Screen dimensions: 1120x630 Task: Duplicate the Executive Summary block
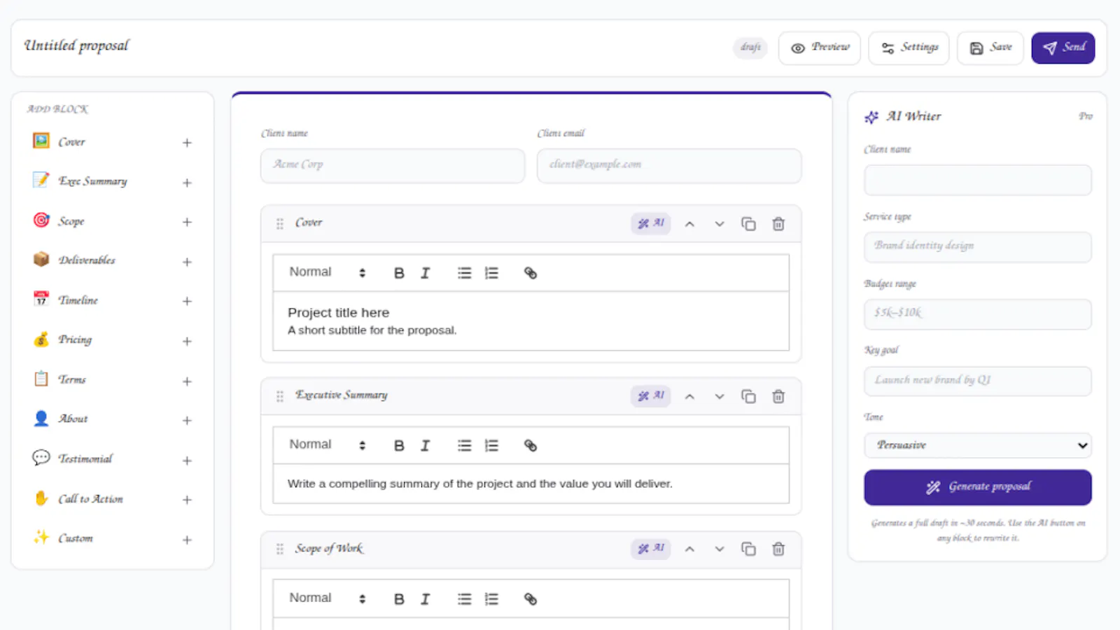(x=748, y=397)
